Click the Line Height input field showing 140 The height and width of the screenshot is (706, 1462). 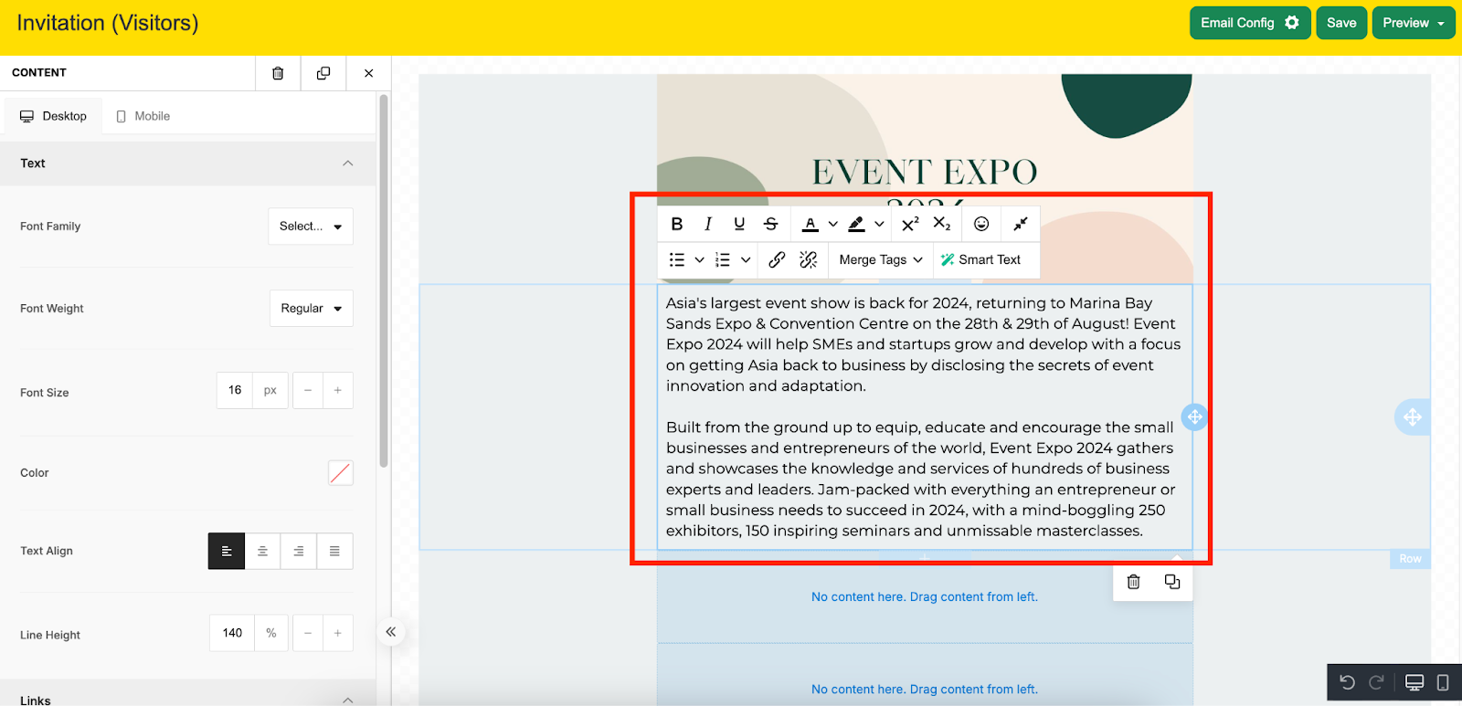click(232, 633)
